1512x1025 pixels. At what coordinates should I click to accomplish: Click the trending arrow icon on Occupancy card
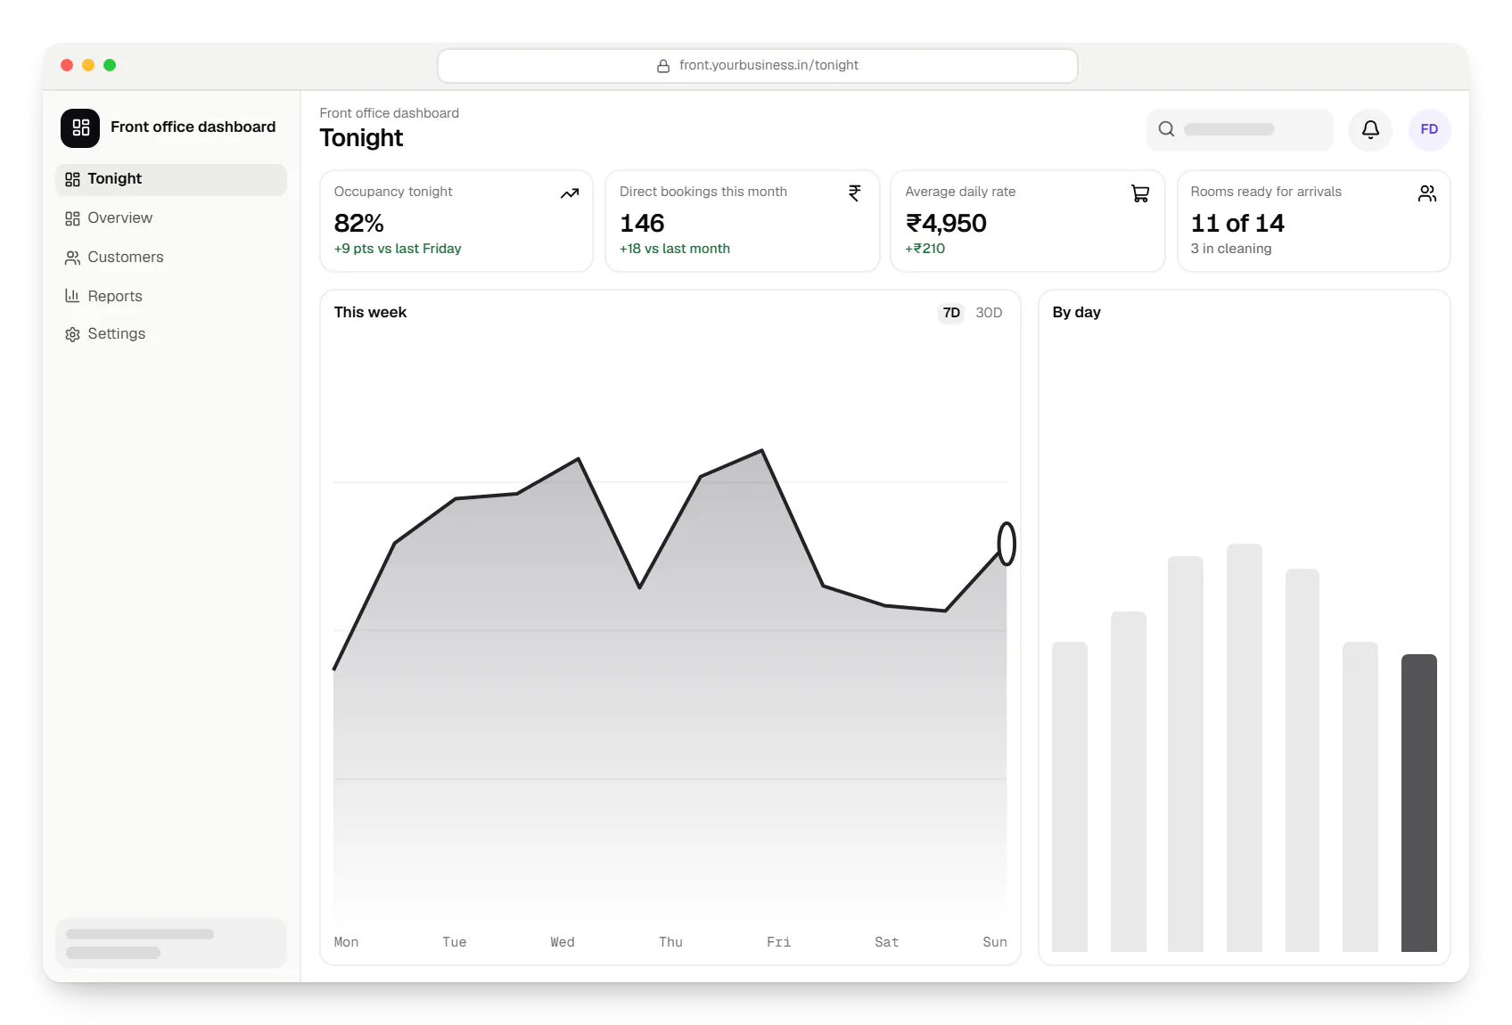click(570, 193)
